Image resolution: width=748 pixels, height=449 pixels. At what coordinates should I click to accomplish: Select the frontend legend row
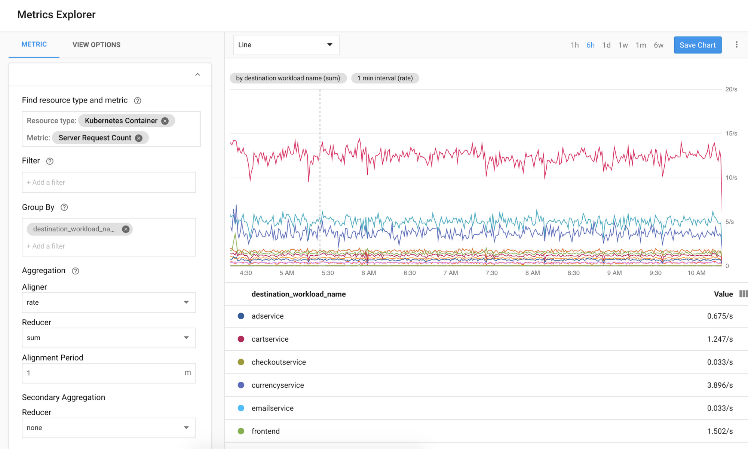point(486,431)
